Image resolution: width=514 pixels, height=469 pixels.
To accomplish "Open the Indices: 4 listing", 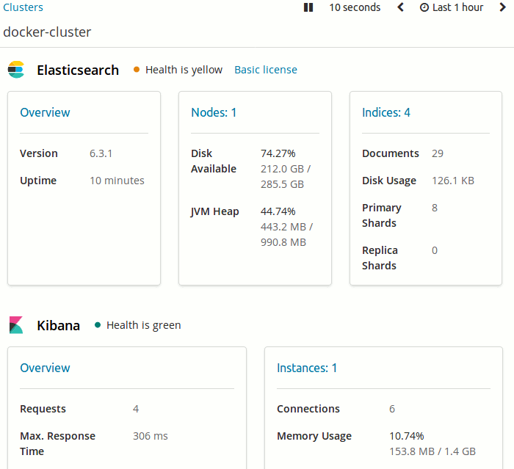I will click(386, 112).
